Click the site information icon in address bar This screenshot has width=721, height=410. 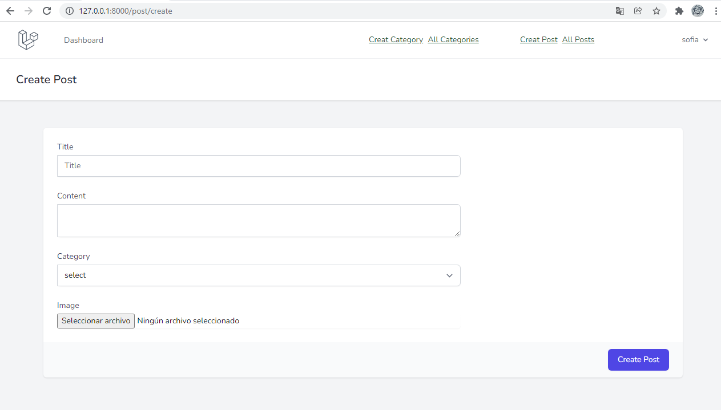click(x=70, y=11)
